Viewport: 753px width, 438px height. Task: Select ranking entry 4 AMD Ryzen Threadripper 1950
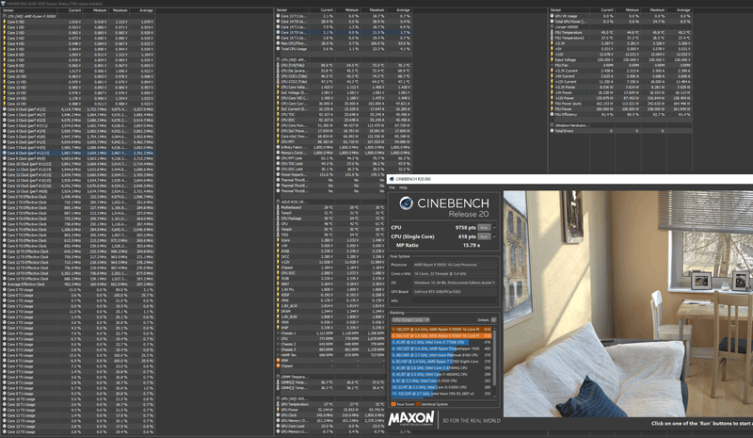click(441, 349)
